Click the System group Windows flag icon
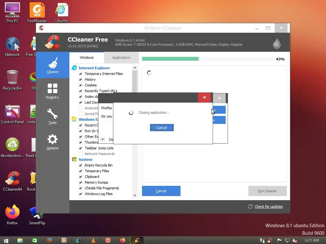Screen dimensions: 326x244 click(74, 159)
